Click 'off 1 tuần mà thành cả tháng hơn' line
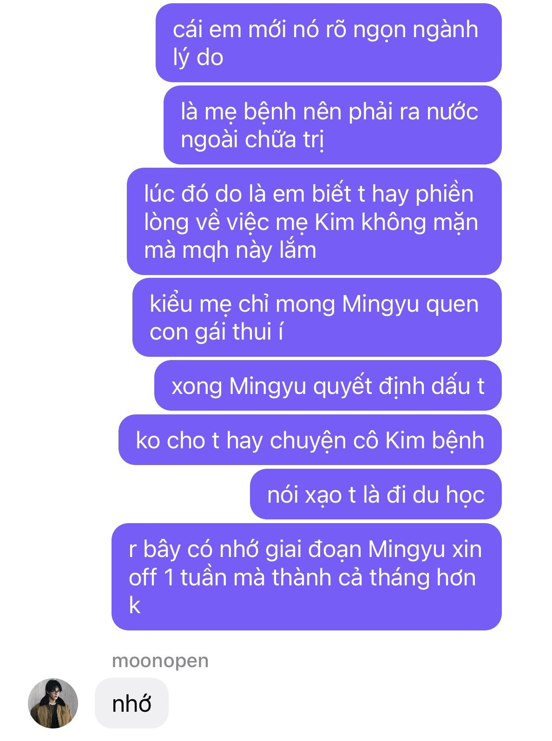552x741 pixels. click(x=302, y=577)
